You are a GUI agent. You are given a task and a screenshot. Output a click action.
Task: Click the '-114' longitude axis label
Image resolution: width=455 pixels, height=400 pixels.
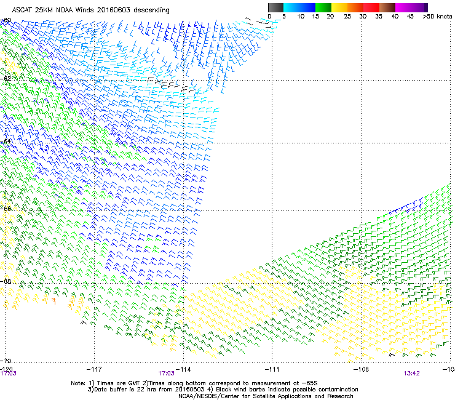[183, 369]
